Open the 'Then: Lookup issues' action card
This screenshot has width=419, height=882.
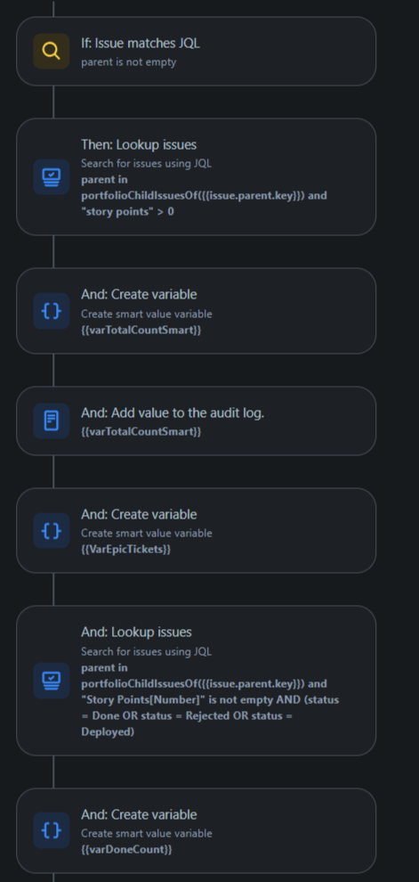(x=196, y=176)
